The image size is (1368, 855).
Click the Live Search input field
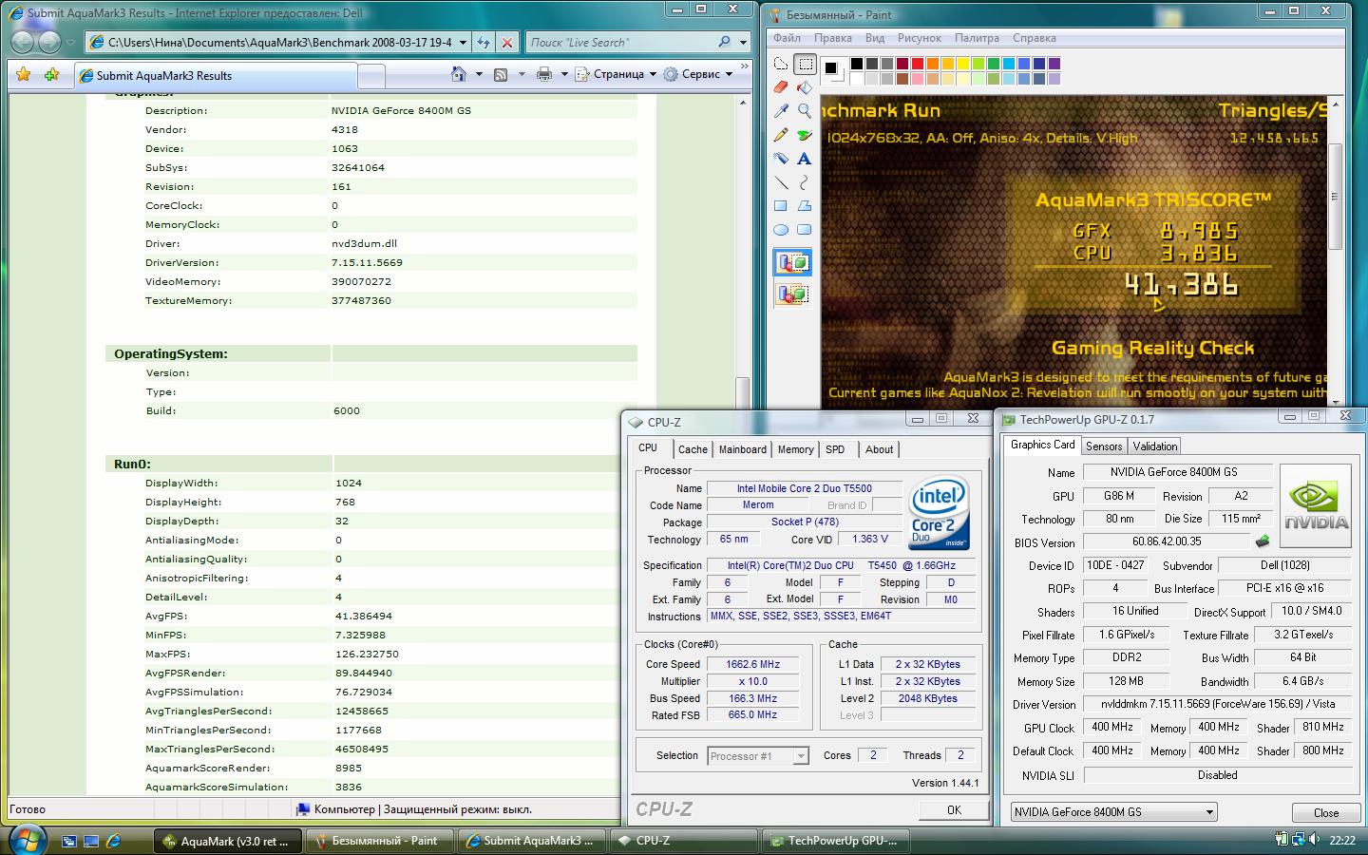click(618, 42)
